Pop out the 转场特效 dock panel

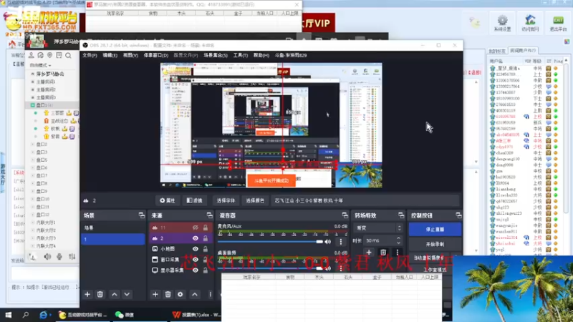(401, 215)
